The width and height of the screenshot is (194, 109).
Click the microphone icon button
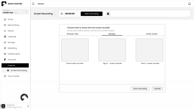108,14
